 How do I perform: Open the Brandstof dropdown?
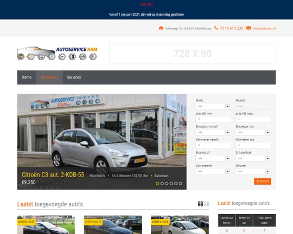tap(213, 158)
